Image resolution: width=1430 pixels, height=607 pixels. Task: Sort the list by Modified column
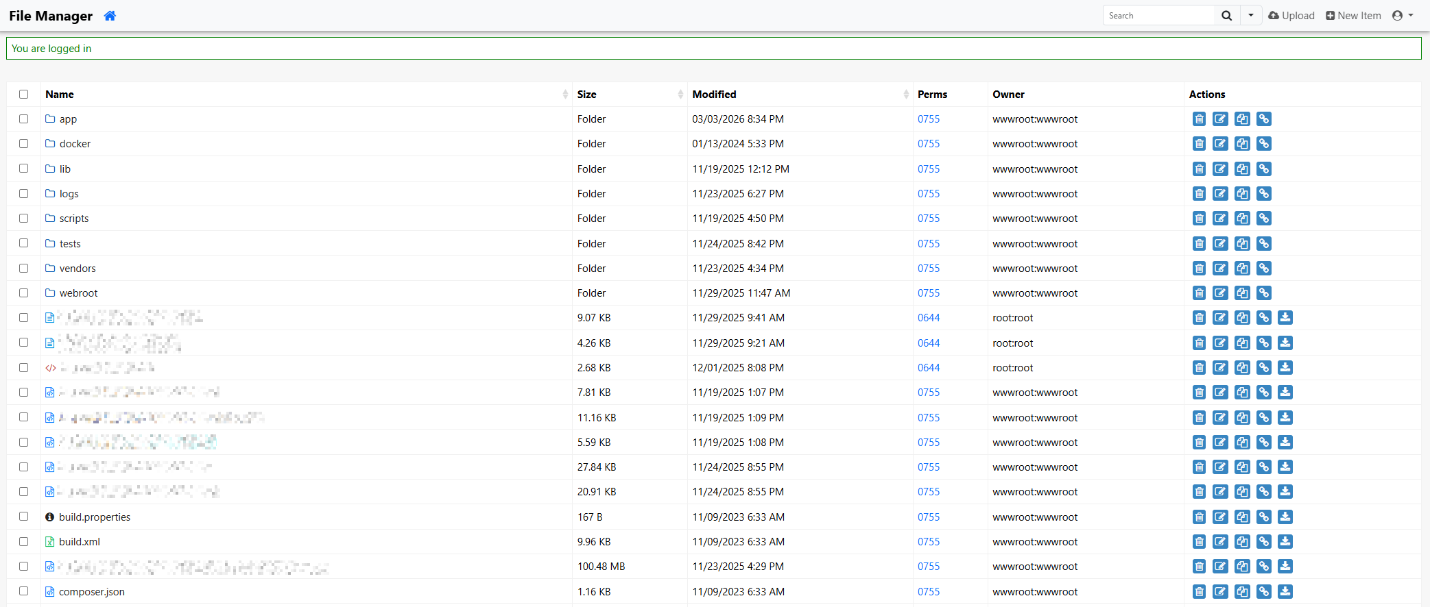[714, 95]
